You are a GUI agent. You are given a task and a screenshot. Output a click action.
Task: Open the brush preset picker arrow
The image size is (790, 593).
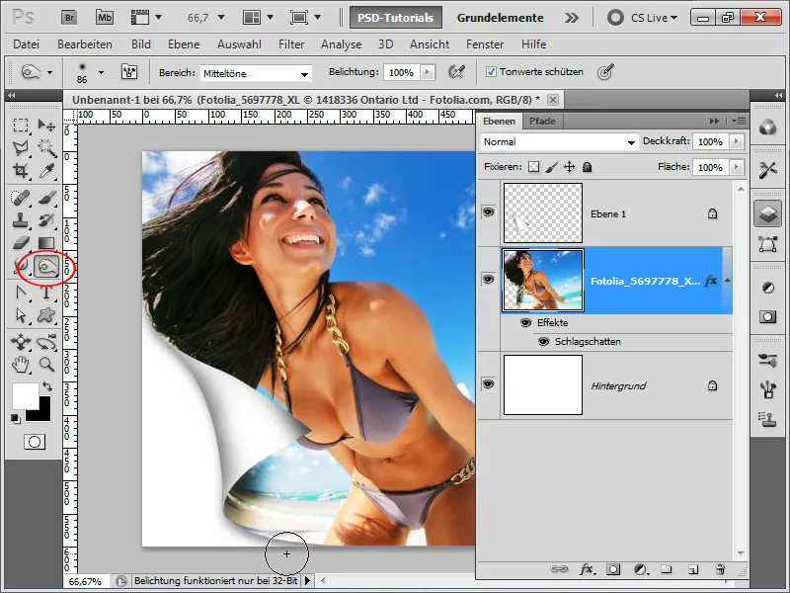pyautogui.click(x=102, y=72)
